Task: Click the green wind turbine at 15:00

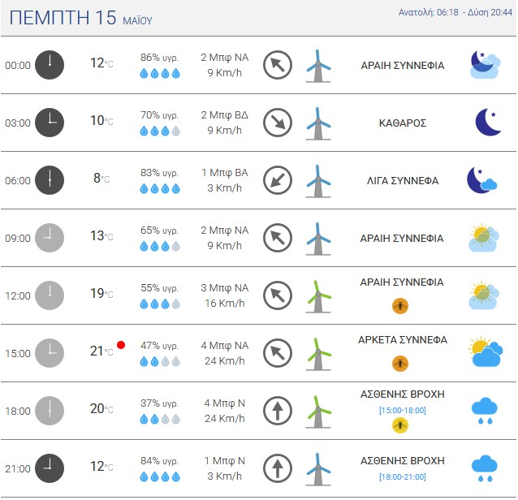Action: [x=318, y=354]
